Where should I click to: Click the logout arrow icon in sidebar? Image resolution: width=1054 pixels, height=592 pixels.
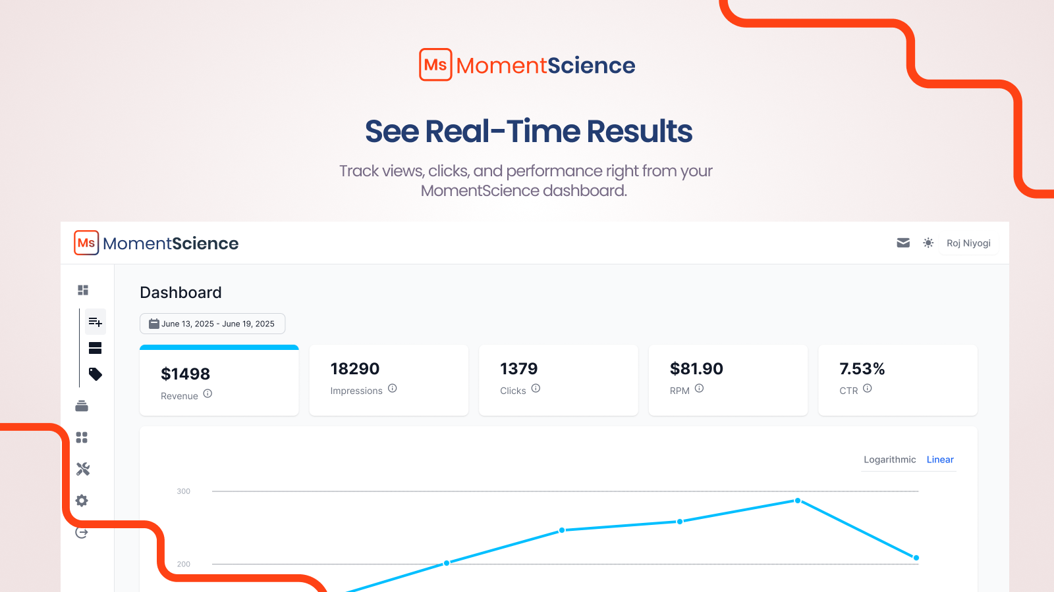click(x=82, y=533)
